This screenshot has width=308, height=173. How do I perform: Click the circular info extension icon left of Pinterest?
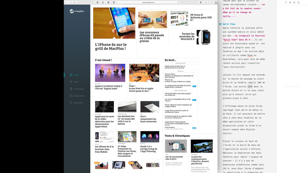[x=103, y=2]
